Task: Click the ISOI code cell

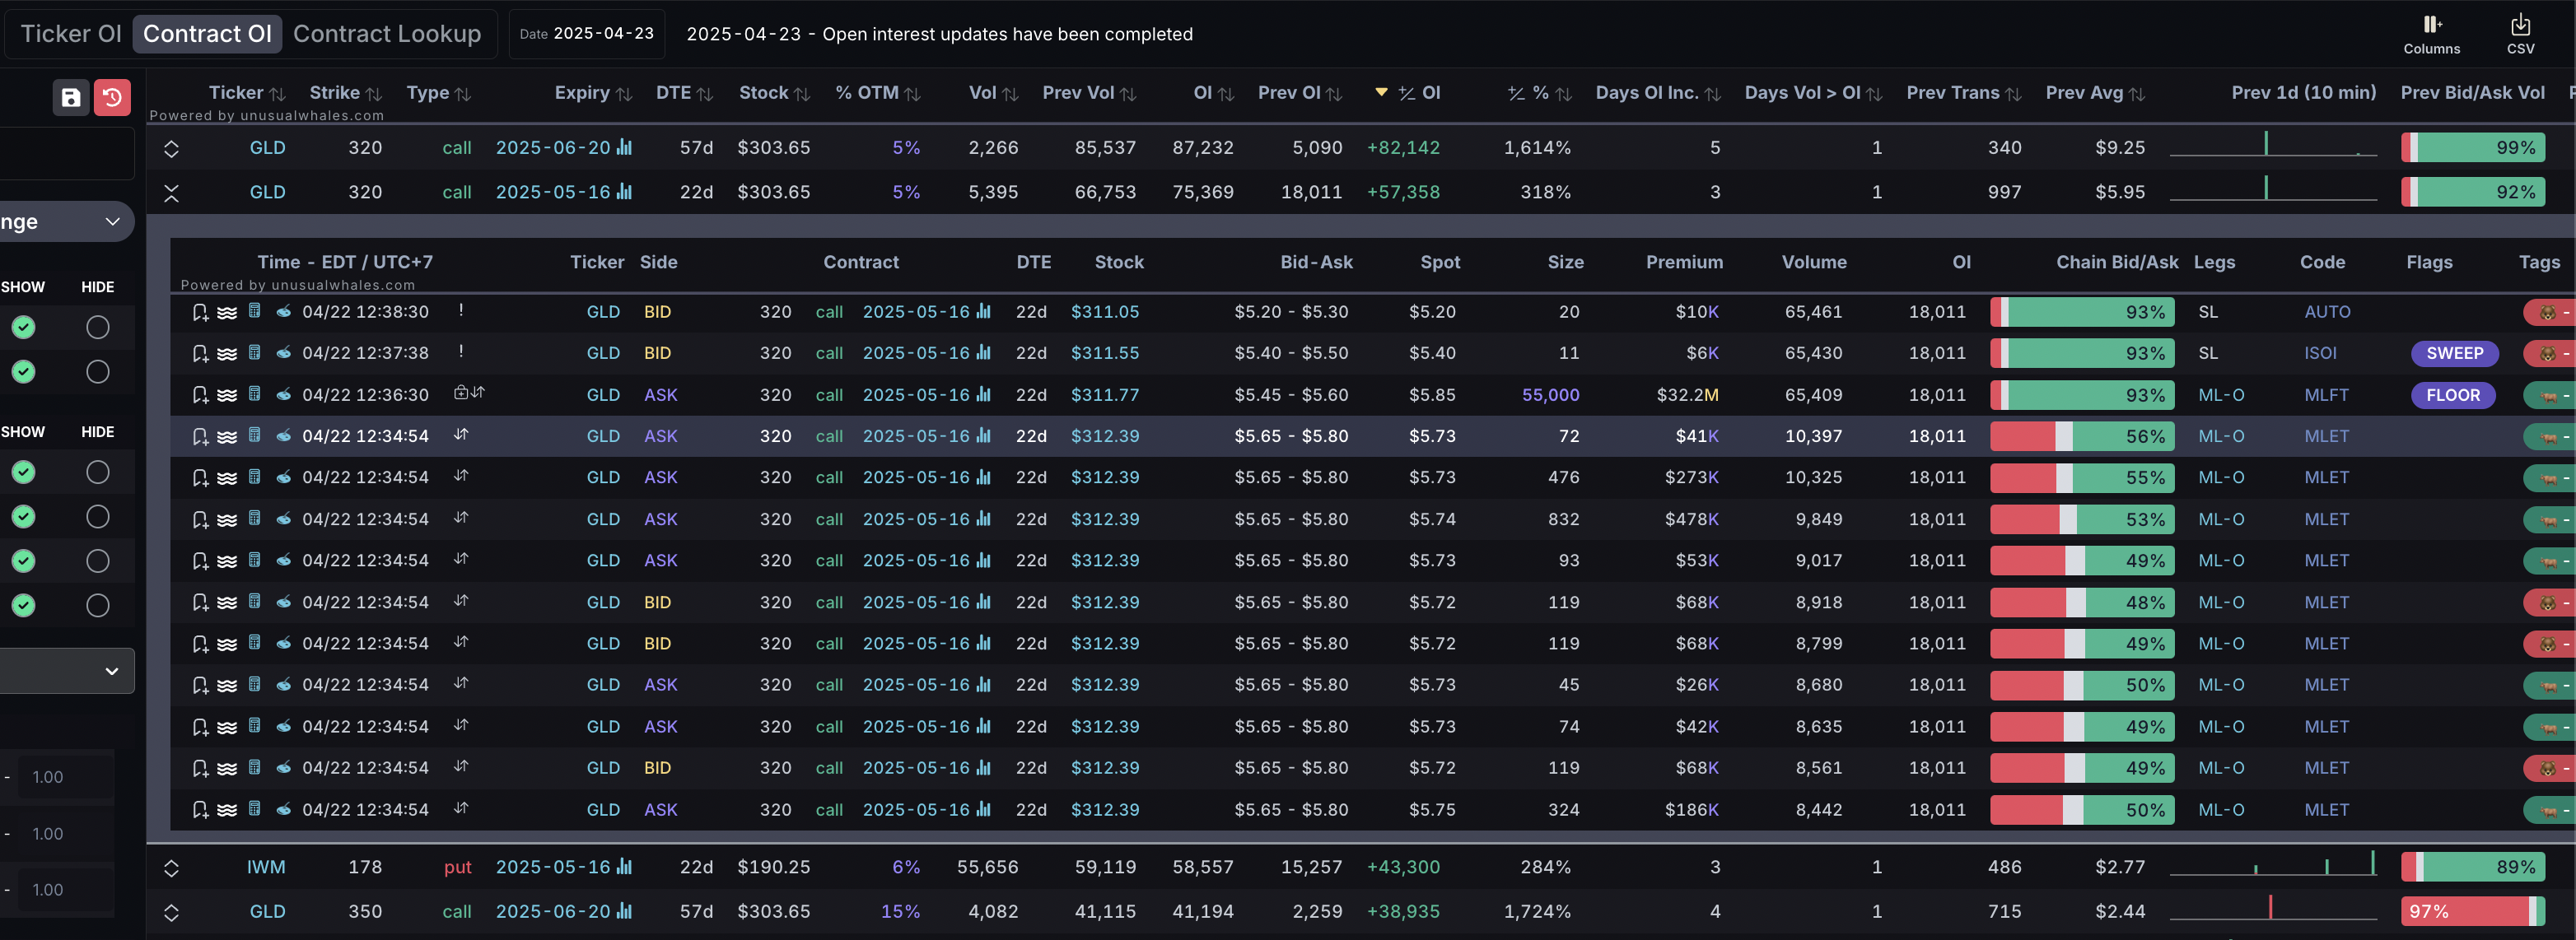Action: [x=2320, y=353]
